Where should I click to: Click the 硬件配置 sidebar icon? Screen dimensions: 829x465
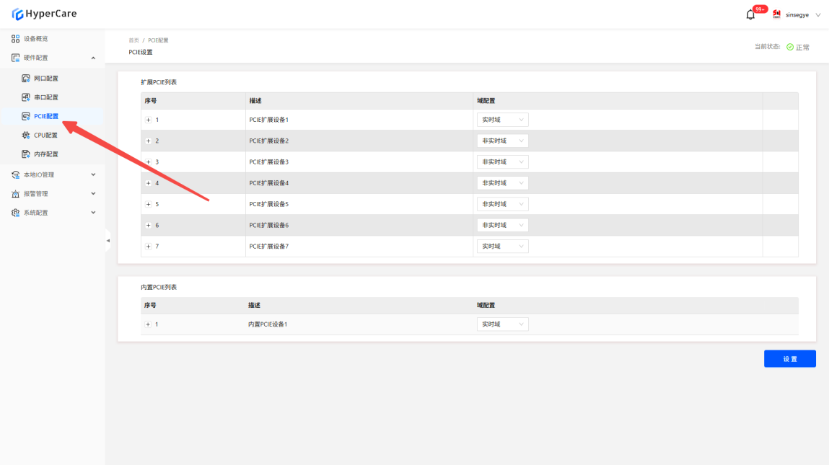15,58
